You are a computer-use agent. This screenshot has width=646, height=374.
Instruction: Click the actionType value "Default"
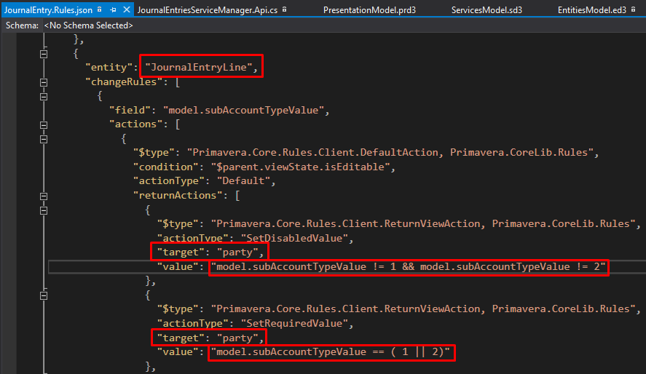click(243, 180)
